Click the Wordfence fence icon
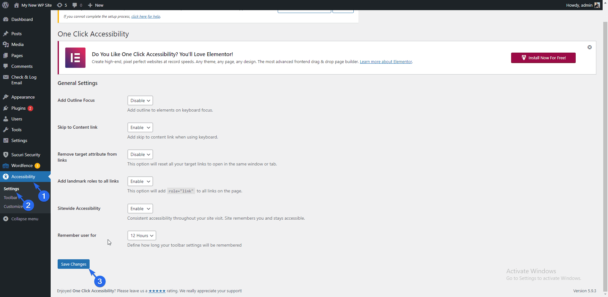This screenshot has height=297, width=608. (x=6, y=165)
